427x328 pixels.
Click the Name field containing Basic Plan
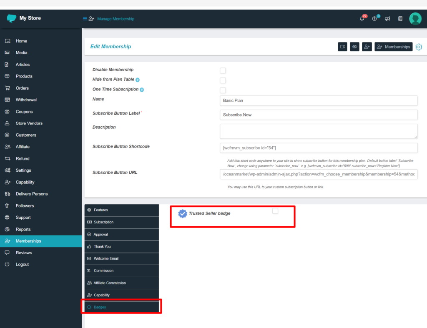(318, 101)
